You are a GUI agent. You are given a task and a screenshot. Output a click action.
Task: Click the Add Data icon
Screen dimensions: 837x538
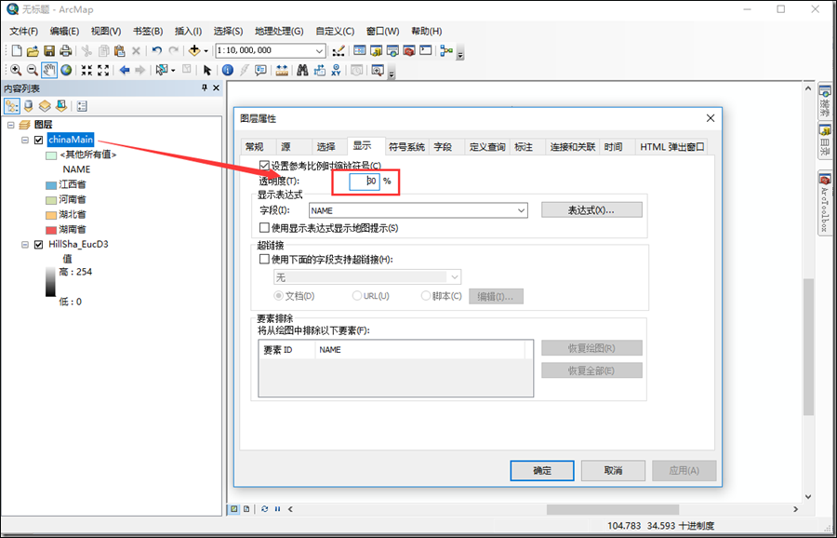(x=193, y=50)
